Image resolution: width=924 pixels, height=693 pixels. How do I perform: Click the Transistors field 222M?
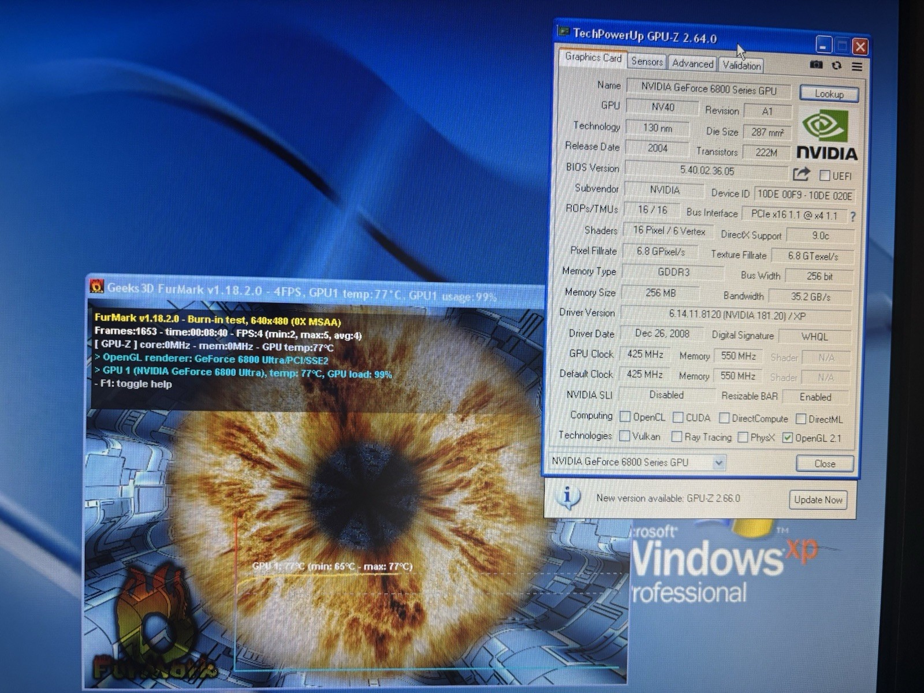coord(766,152)
